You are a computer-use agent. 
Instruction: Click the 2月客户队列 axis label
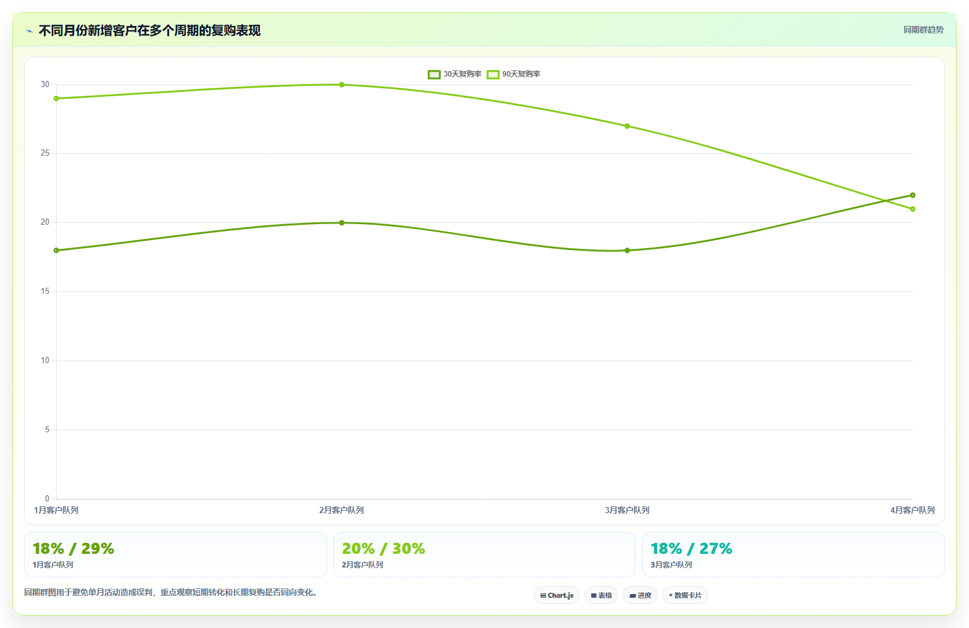pyautogui.click(x=341, y=510)
